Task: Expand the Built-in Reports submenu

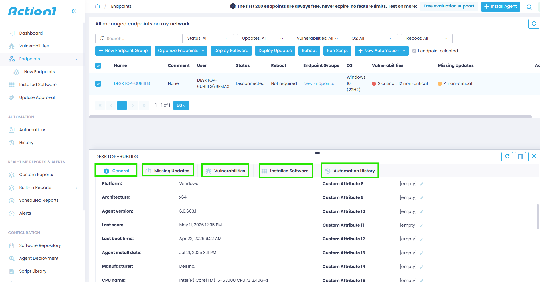Action: tap(76, 188)
